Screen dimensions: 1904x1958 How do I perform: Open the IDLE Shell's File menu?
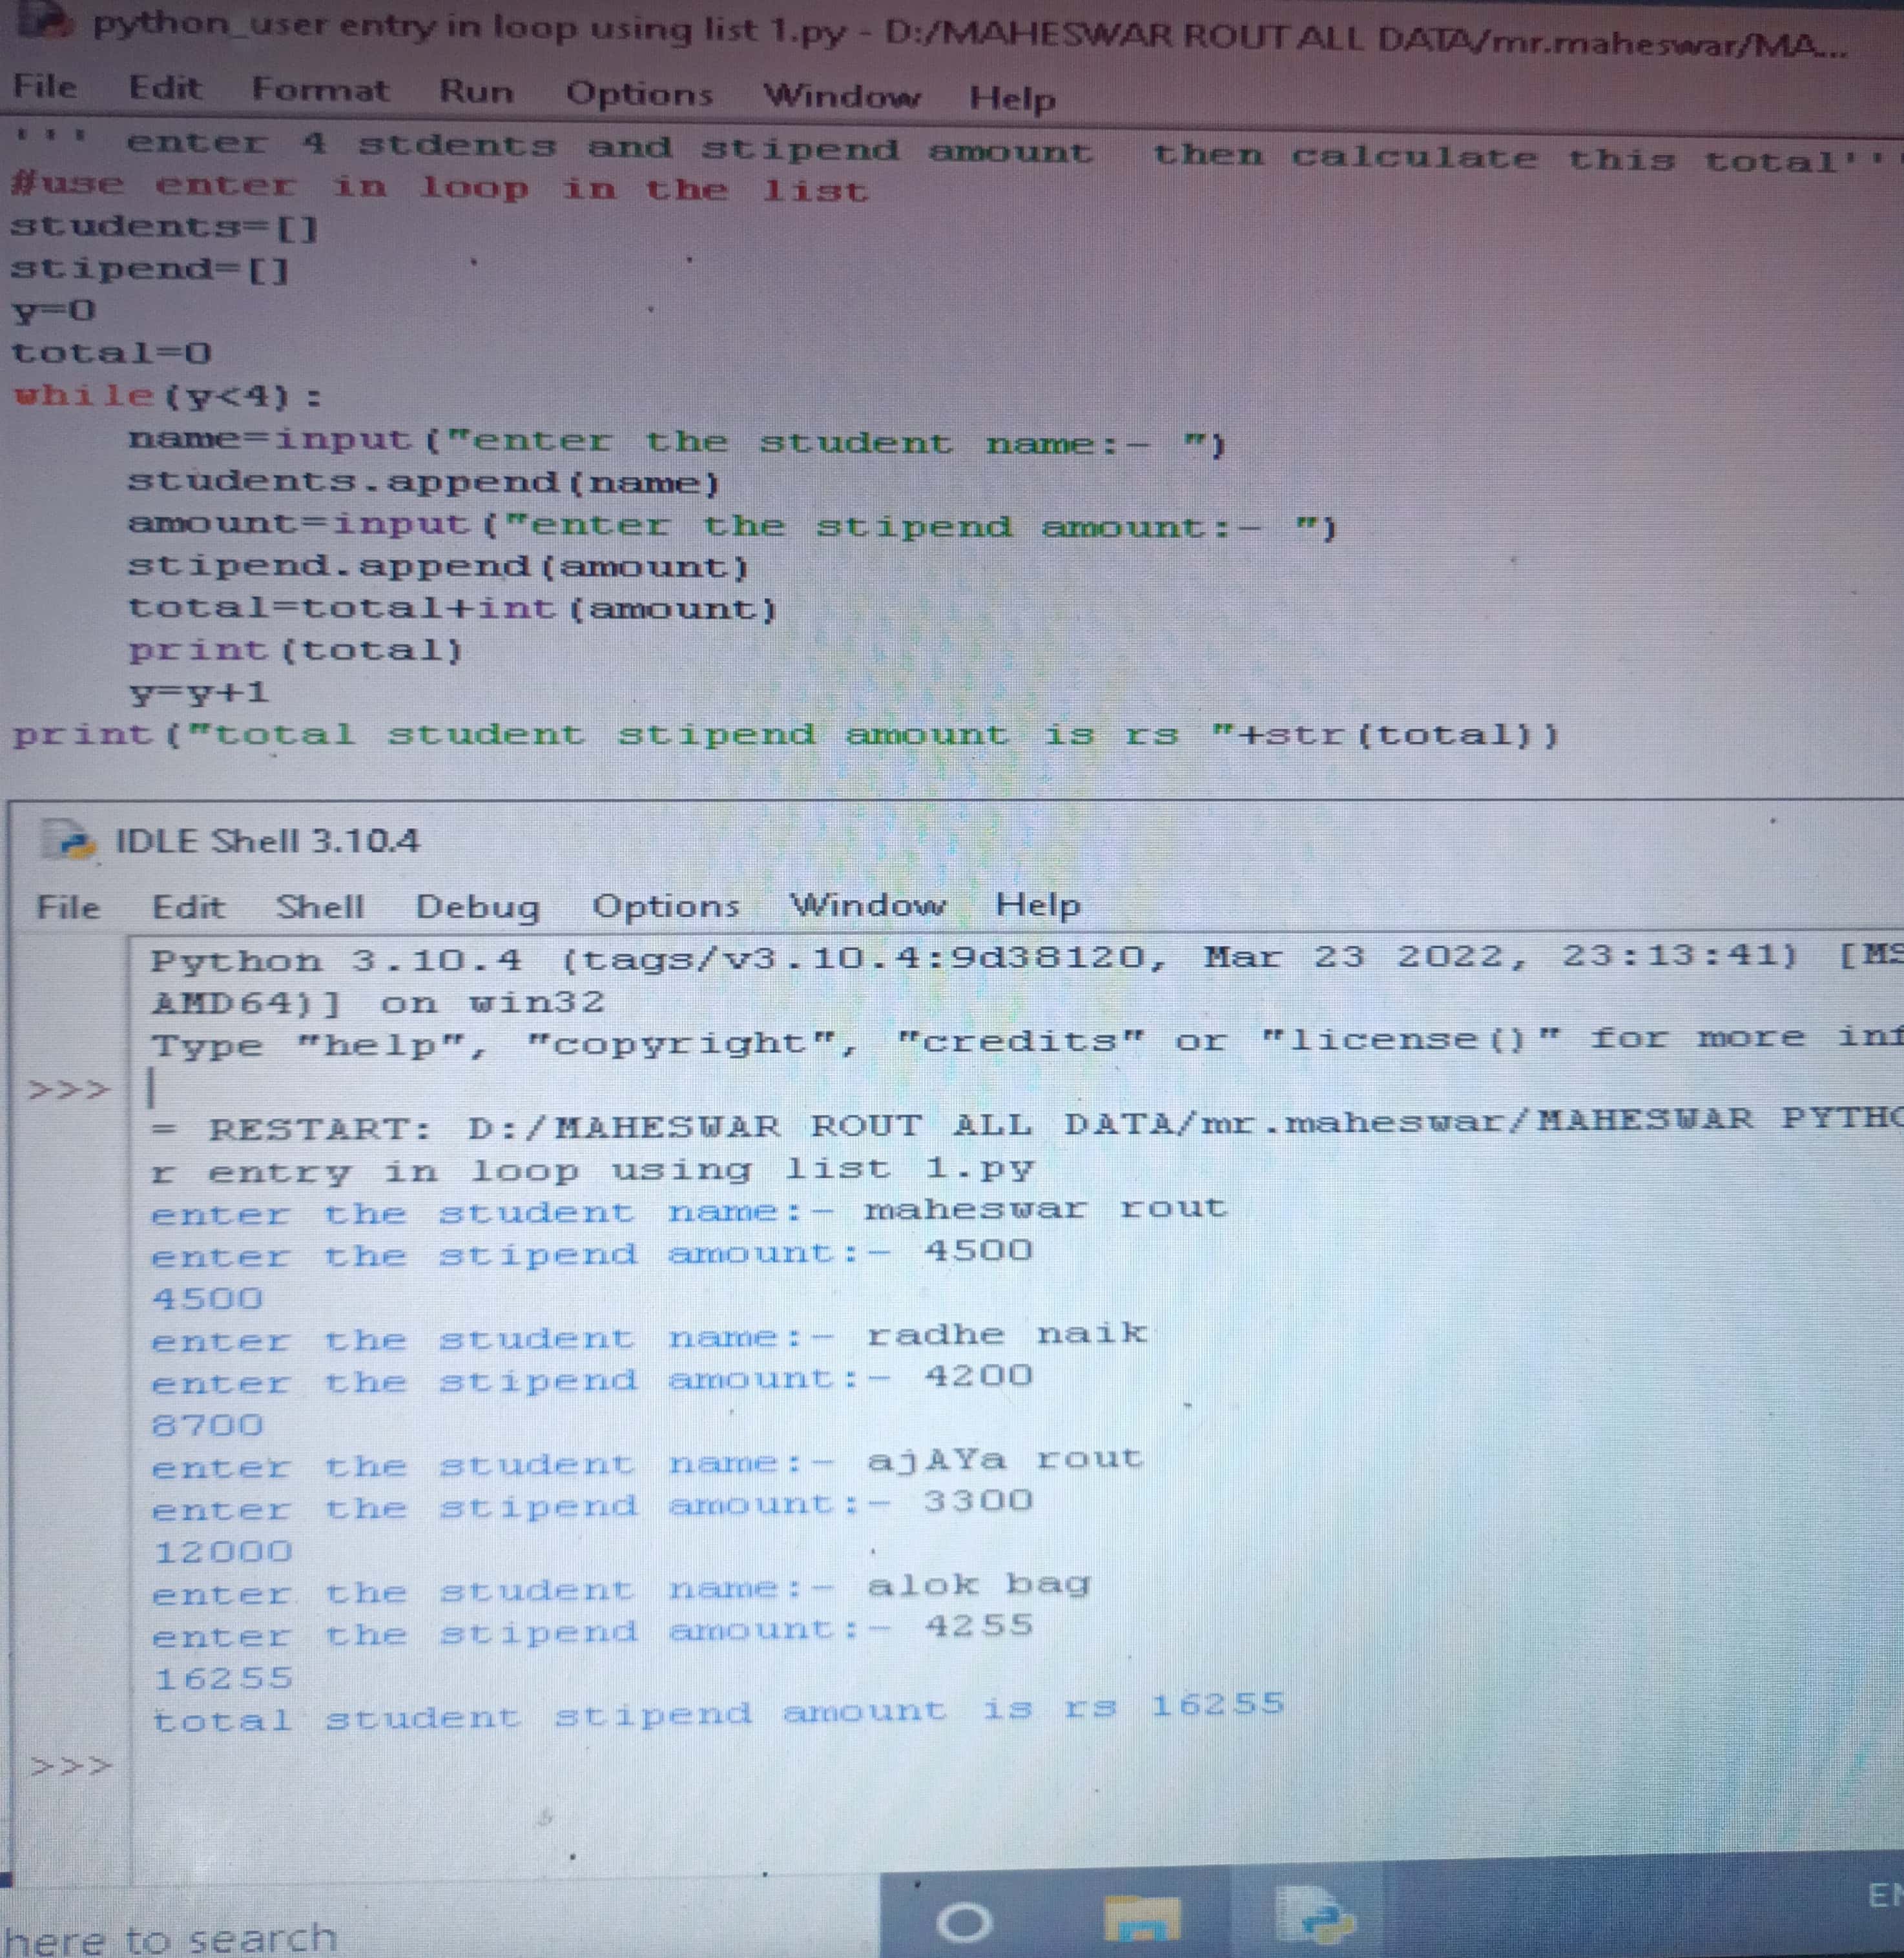[68, 907]
